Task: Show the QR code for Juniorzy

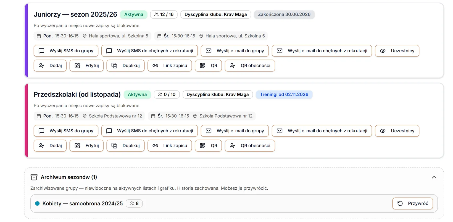Action: pos(208,66)
